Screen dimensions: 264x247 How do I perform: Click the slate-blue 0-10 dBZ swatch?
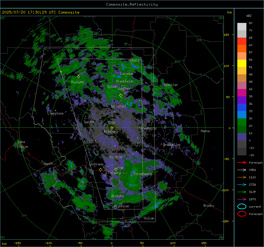pos(242,137)
